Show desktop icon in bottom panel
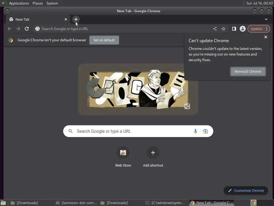Image resolution: width=274 pixels, height=206 pixels. [x=3, y=203]
